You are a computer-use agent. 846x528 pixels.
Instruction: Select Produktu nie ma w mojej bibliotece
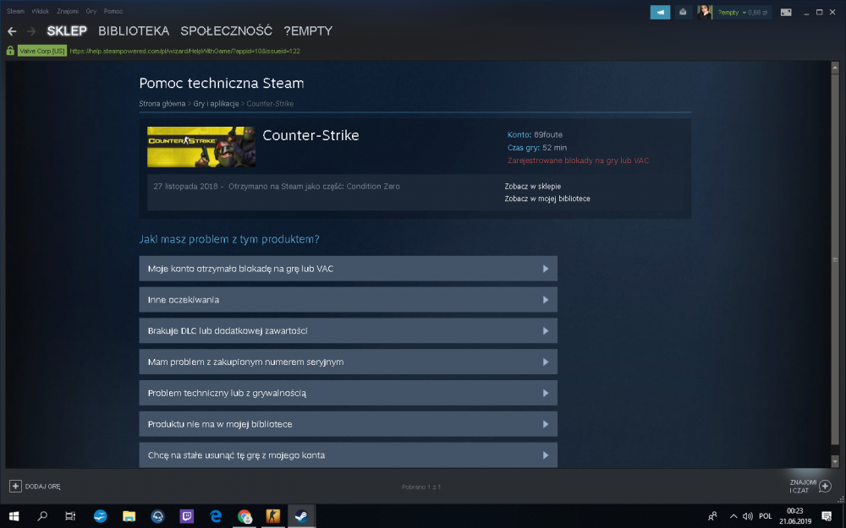coord(348,424)
